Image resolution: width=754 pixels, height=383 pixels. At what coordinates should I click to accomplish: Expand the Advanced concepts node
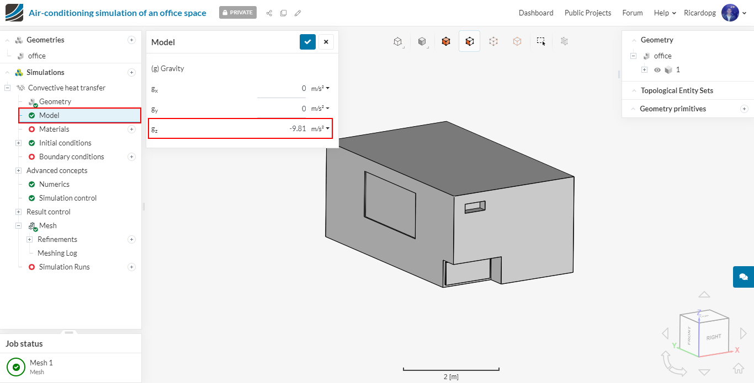point(18,170)
